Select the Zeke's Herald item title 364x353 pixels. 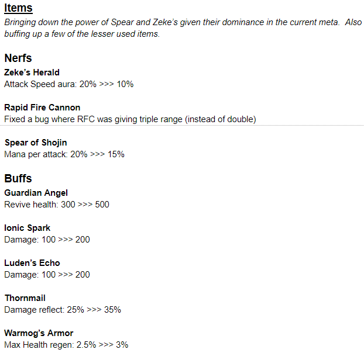(32, 72)
